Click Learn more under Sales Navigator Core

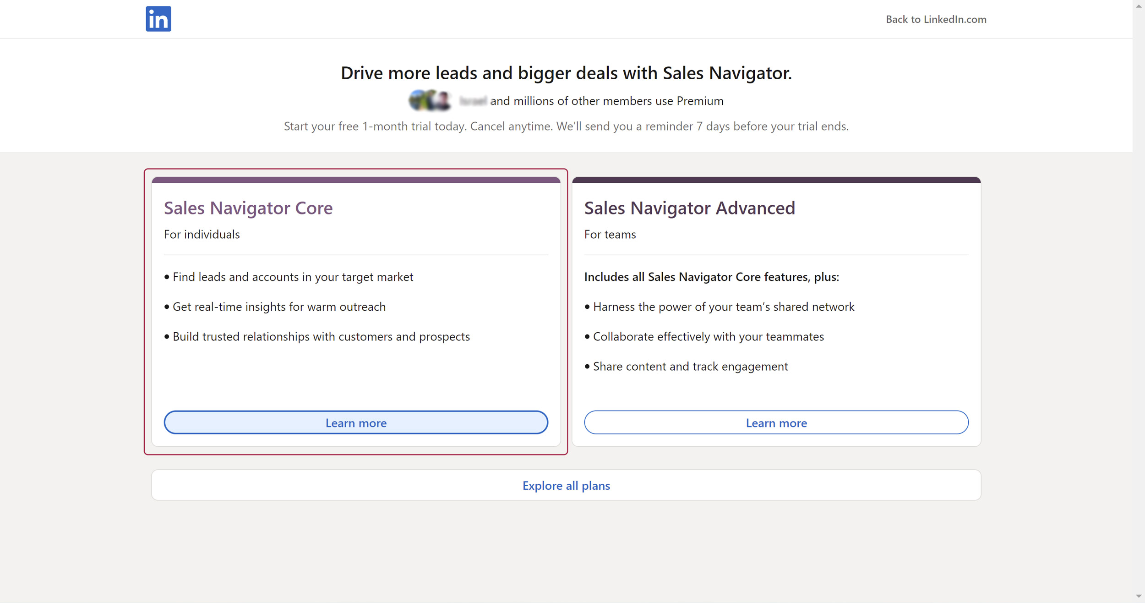click(356, 422)
